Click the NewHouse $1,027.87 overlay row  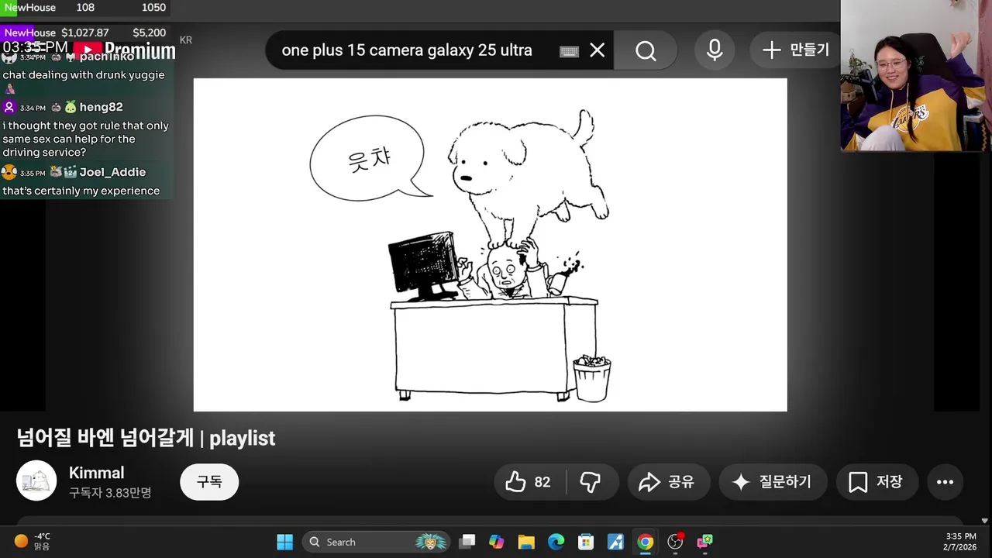(x=84, y=33)
